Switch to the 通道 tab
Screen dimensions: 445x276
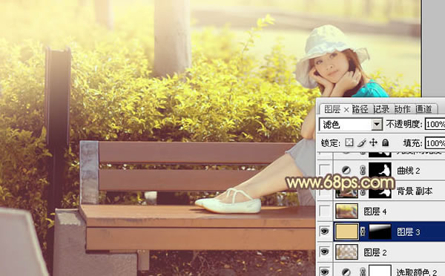click(x=423, y=109)
